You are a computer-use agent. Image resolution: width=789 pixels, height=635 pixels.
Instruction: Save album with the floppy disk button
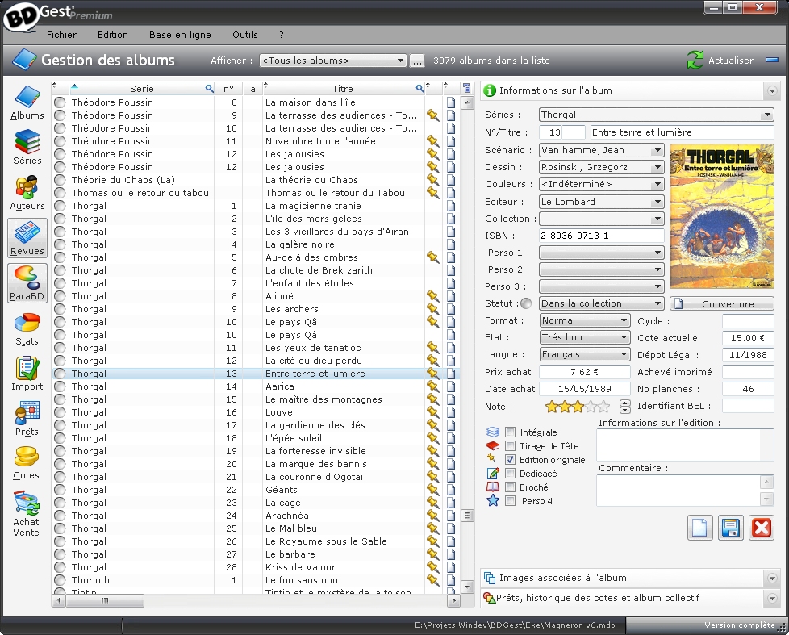point(730,528)
